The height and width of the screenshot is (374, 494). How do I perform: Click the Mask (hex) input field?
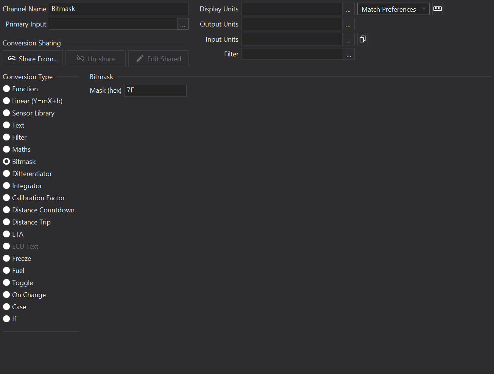[155, 90]
